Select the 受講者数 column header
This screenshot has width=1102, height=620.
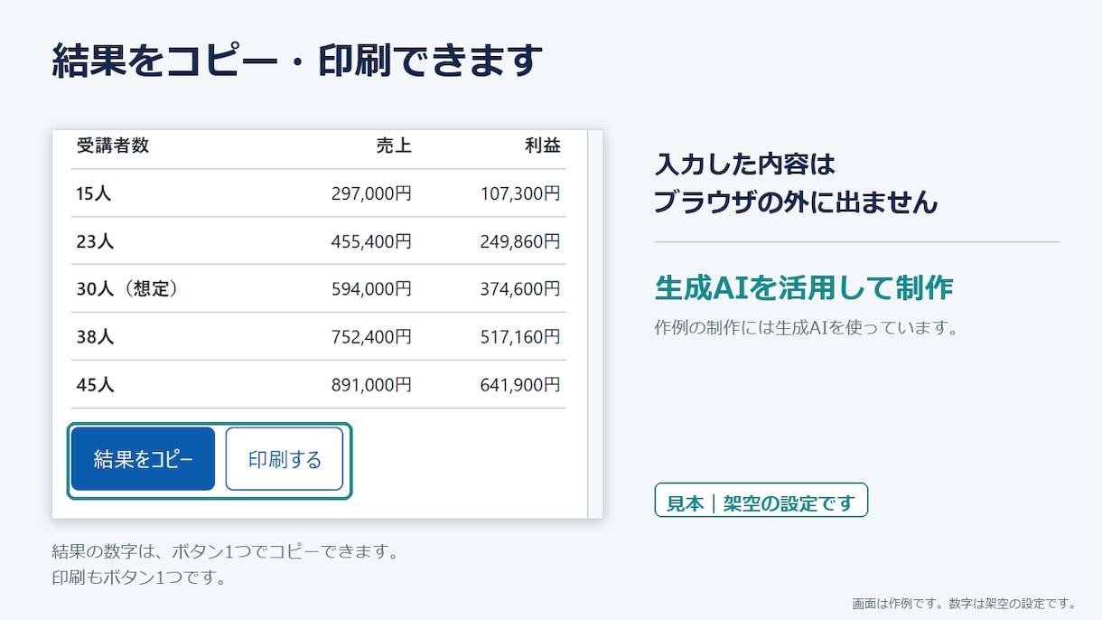[113, 146]
